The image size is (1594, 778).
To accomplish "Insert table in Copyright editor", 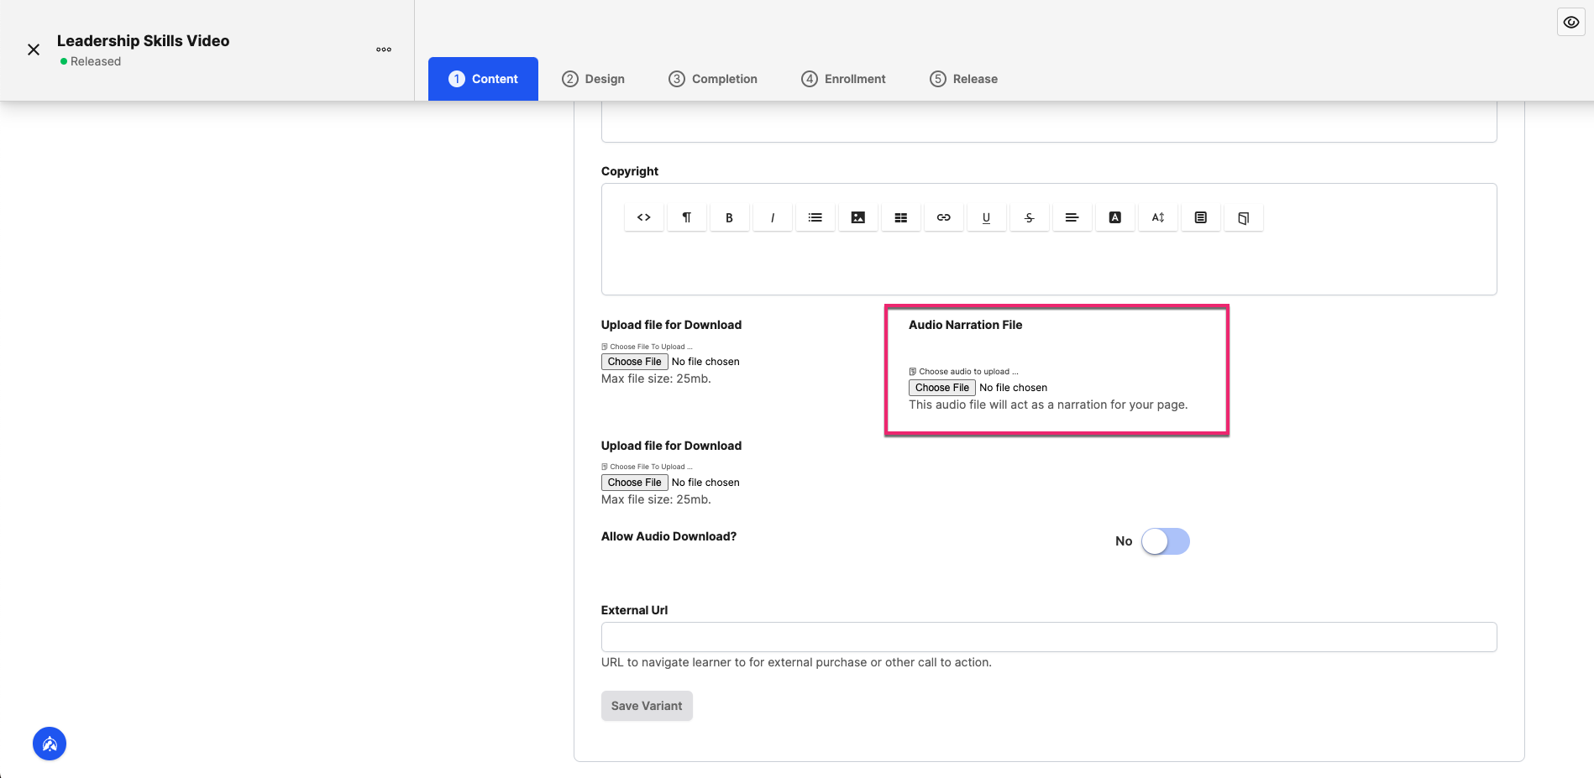I will click(x=901, y=217).
